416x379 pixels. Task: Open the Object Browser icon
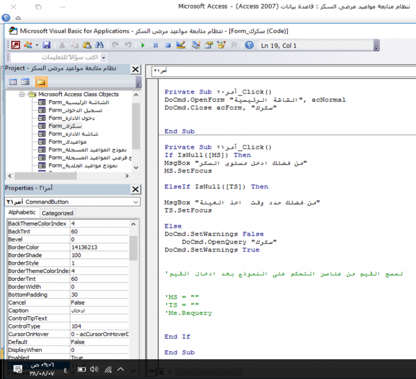click(x=221, y=45)
